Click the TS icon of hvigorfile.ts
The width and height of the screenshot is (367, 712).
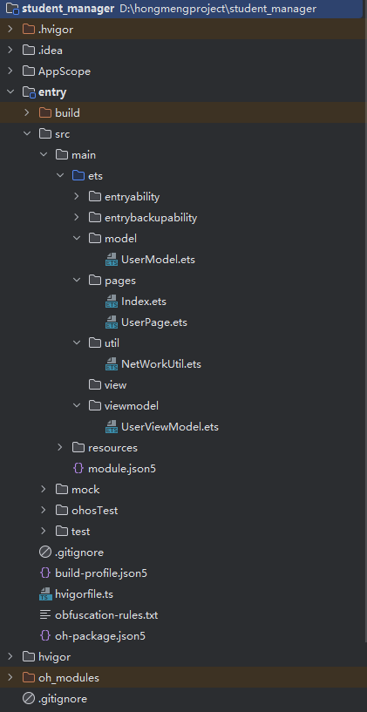coord(45,594)
